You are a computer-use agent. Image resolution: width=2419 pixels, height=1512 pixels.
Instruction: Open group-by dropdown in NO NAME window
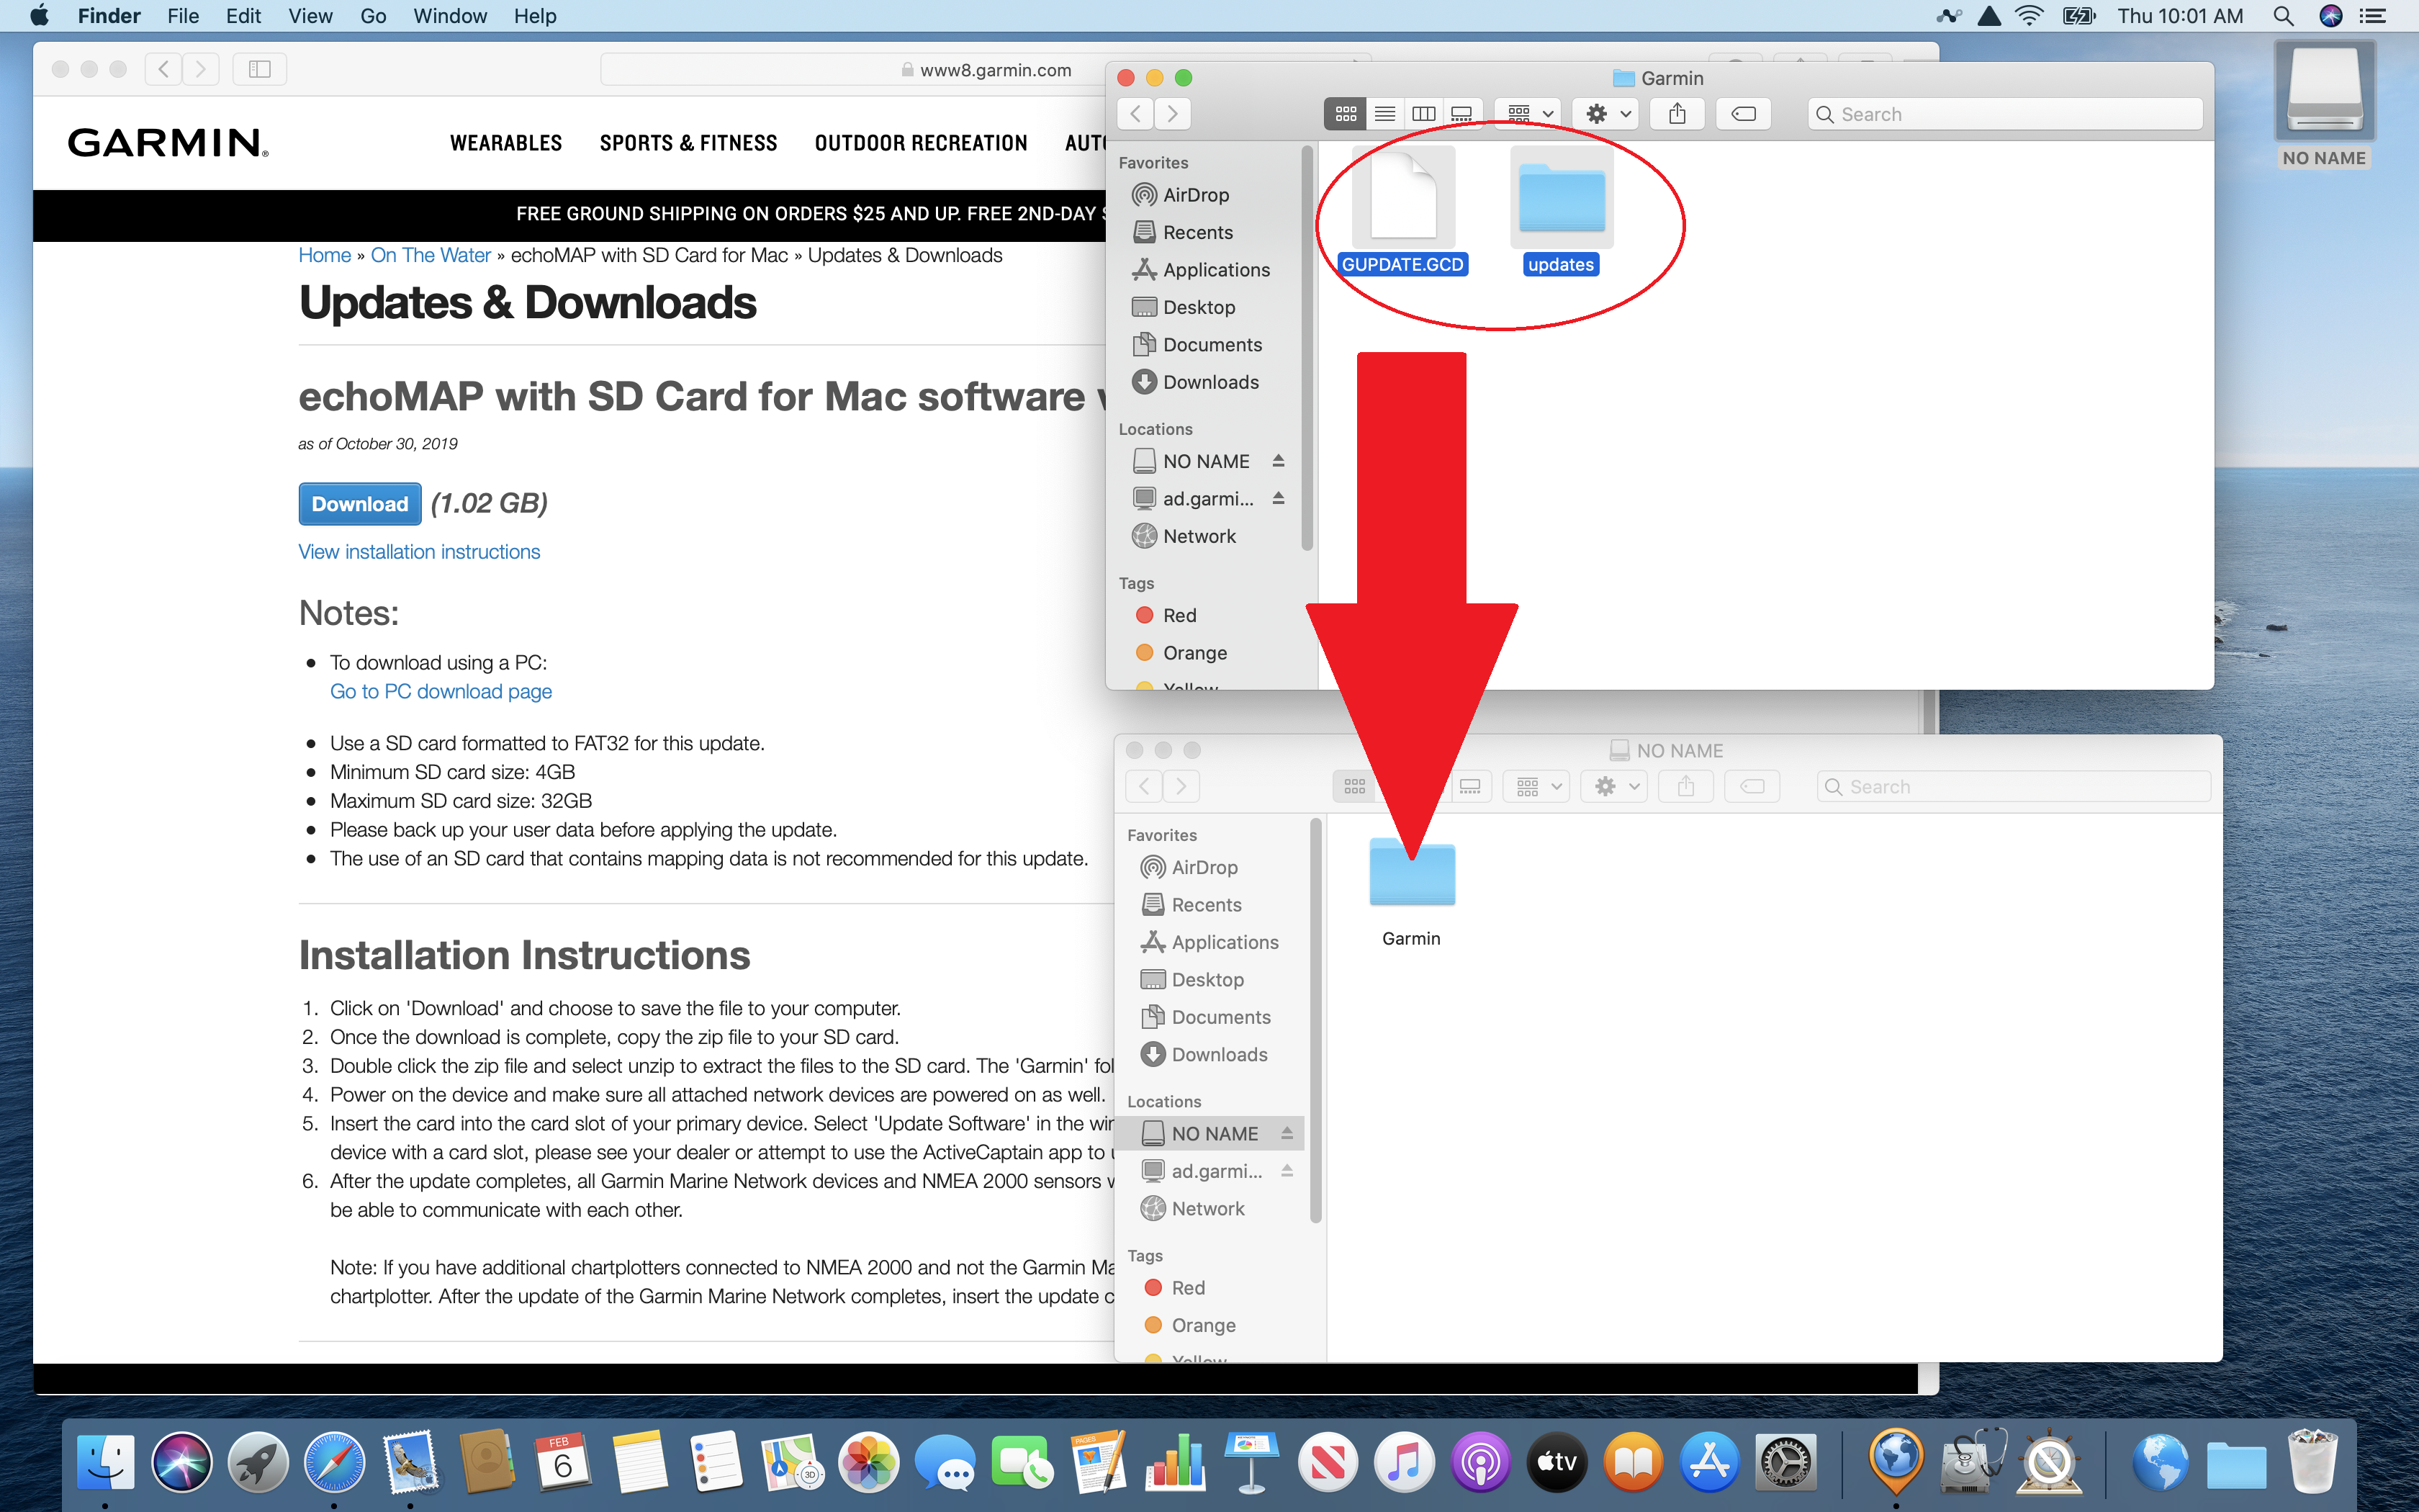click(1537, 787)
